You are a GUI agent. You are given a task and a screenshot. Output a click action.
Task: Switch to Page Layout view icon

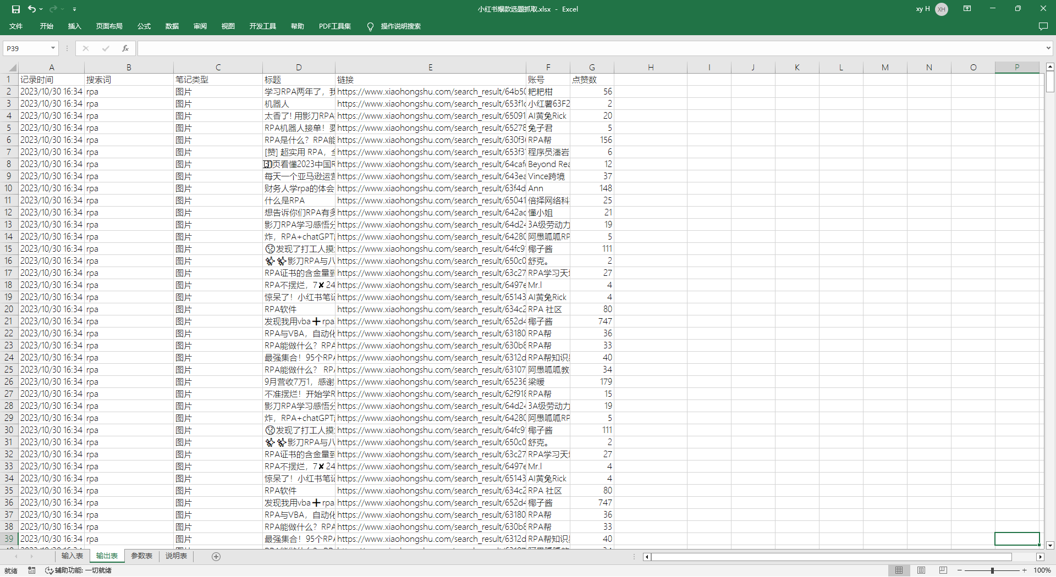click(x=921, y=570)
